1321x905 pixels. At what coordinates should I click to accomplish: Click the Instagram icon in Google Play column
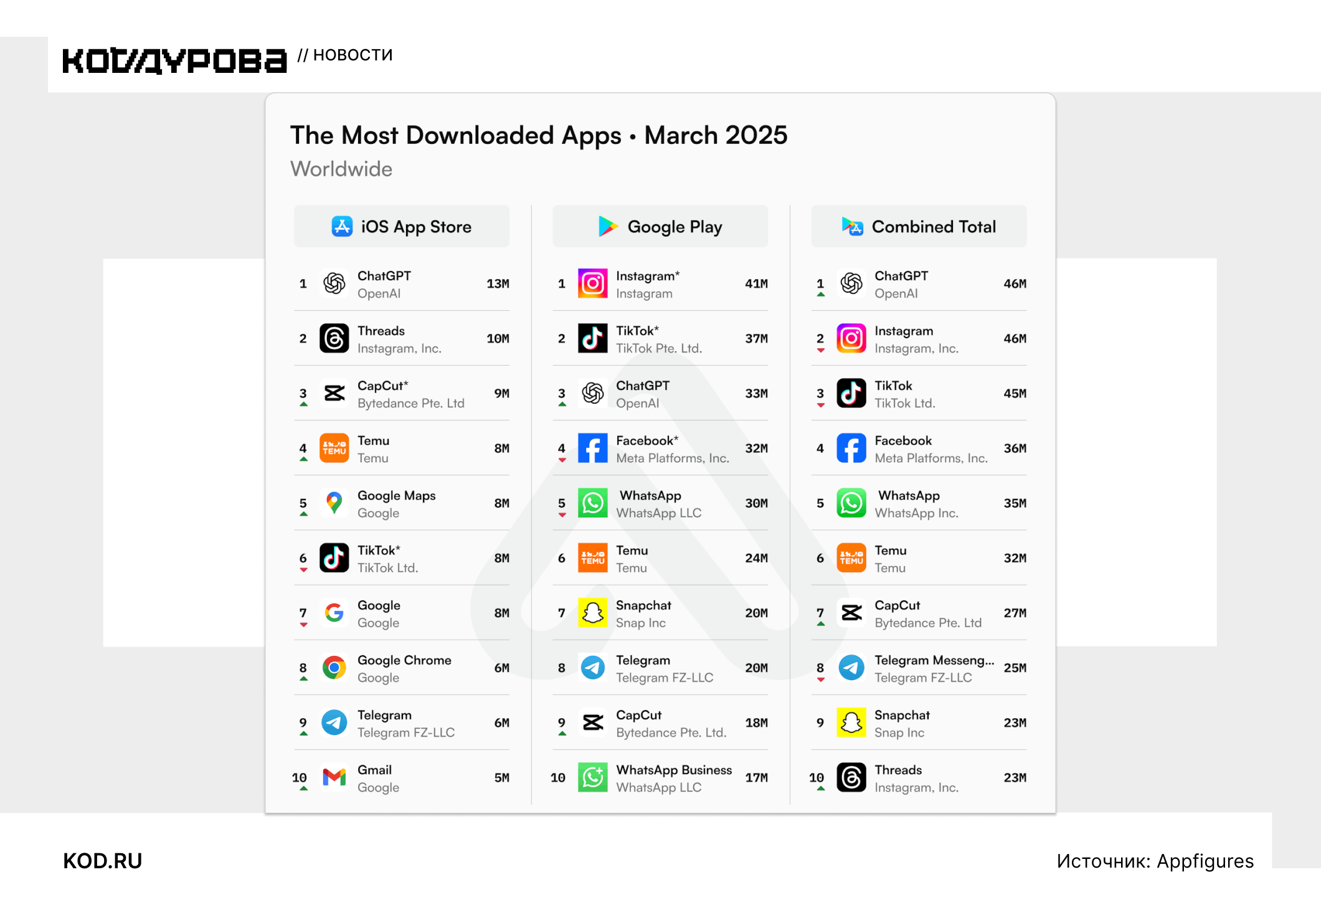(x=593, y=284)
